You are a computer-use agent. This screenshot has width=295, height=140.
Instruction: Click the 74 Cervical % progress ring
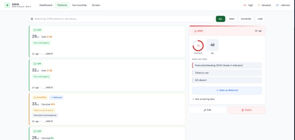(198, 46)
